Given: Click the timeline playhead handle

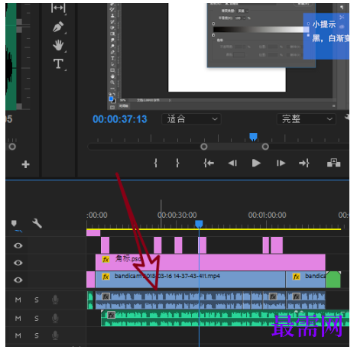Looking at the screenshot, I should click(x=199, y=224).
